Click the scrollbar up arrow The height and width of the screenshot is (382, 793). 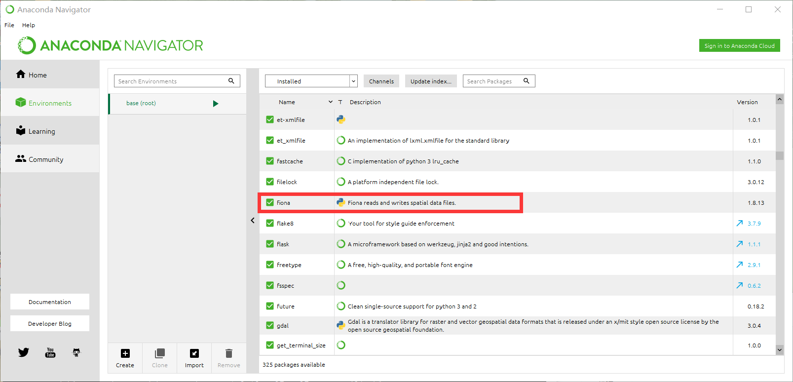[780, 99]
